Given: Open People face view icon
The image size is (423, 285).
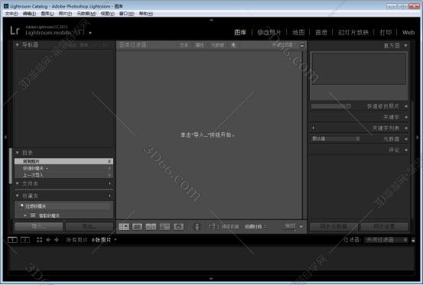Looking at the screenshot, I should 178,227.
